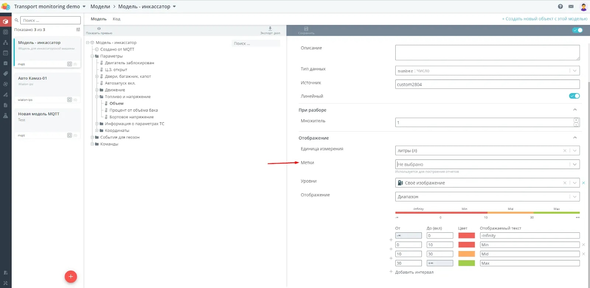Toggle the Линейный switch
The height and width of the screenshot is (288, 590).
(574, 96)
